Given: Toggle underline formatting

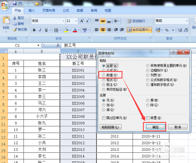Looking at the screenshot, I should pyautogui.click(x=46, y=30).
